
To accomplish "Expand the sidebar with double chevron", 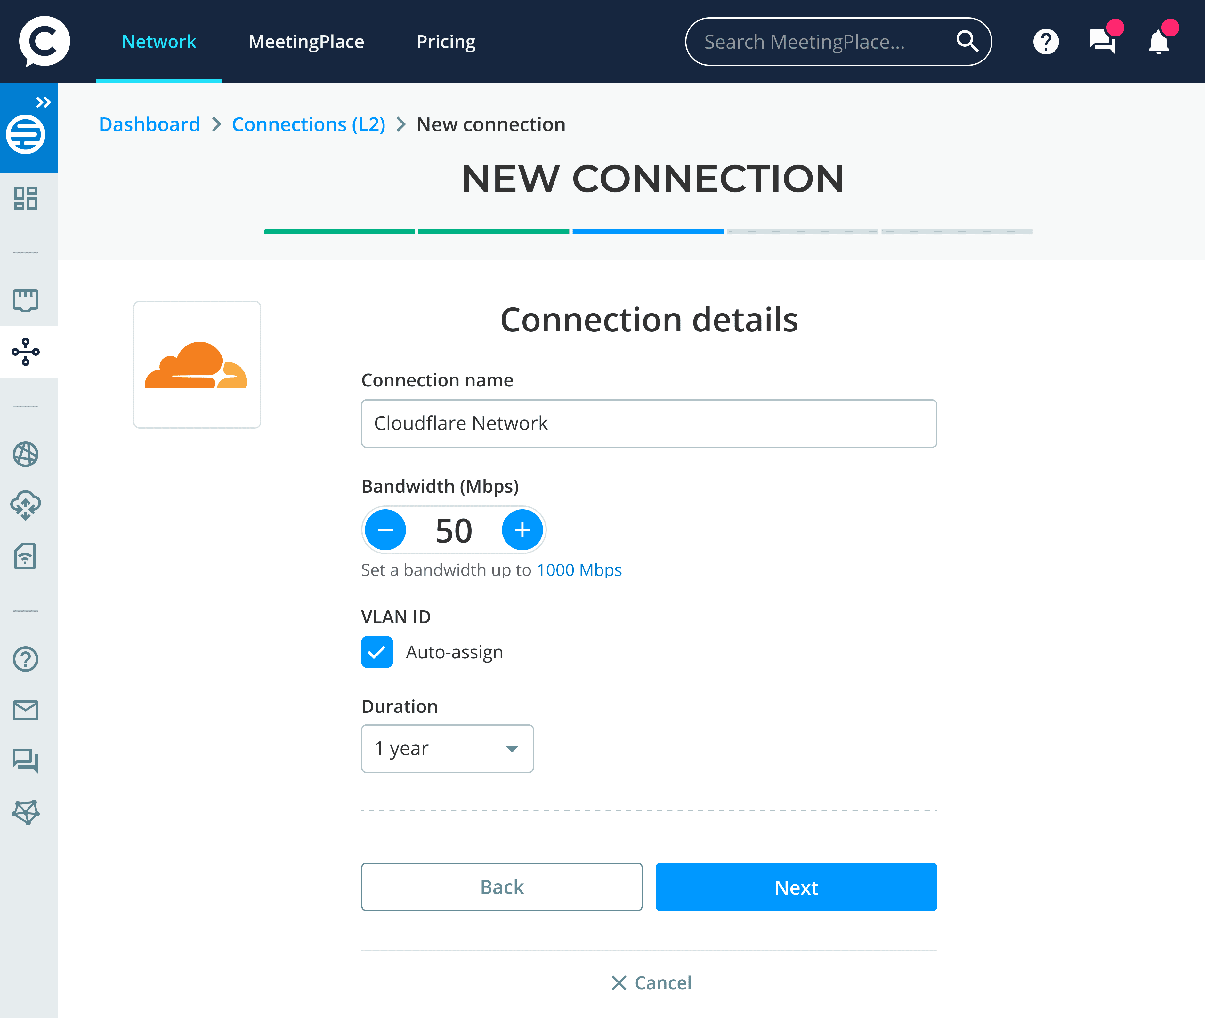I will pos(43,103).
